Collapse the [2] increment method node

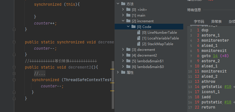tap(123, 21)
